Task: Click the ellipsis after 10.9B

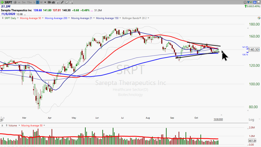Action: click(25, 14)
